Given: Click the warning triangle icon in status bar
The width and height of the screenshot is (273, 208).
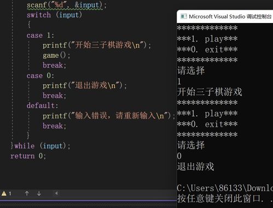Looking at the screenshot, I should click(x=4, y=193).
